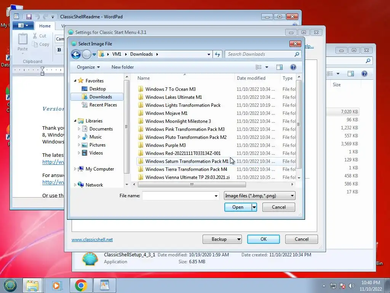Click the volume speaker icon in system tray
The width and height of the screenshot is (390, 293).
click(351, 286)
